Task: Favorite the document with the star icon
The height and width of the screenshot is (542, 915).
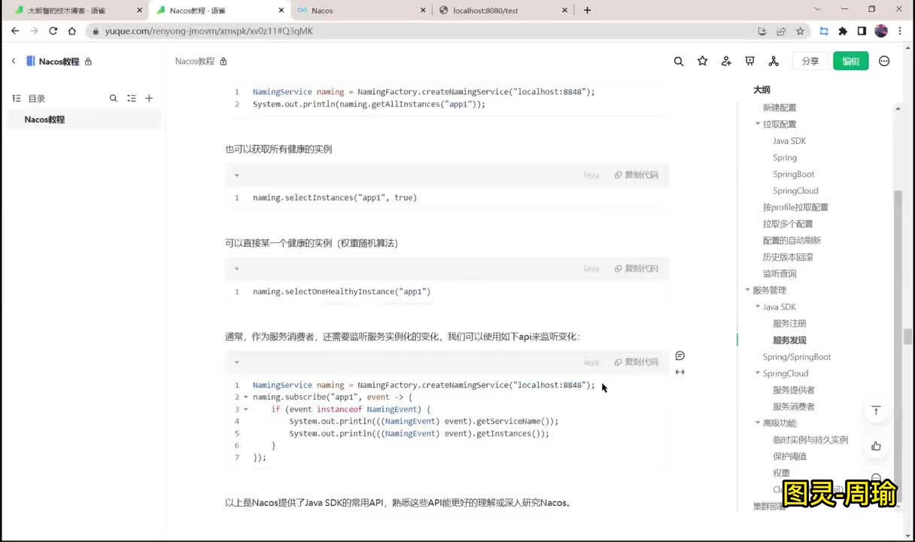Action: point(702,61)
